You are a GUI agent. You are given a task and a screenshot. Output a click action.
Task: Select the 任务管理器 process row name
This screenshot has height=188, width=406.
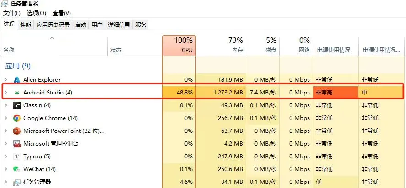pyautogui.click(x=37, y=182)
